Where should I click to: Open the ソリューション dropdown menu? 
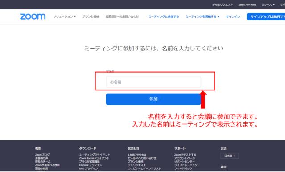[x=64, y=16]
